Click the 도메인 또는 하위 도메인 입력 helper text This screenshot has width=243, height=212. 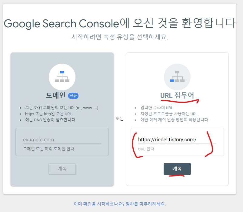pos(48,149)
